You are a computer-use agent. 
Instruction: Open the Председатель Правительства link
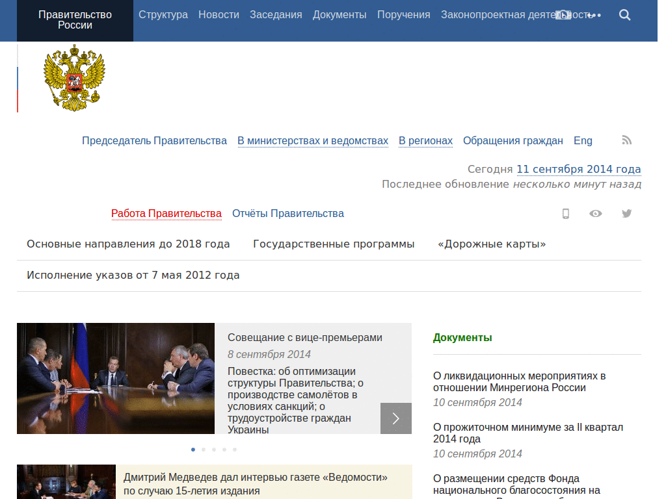click(x=154, y=140)
